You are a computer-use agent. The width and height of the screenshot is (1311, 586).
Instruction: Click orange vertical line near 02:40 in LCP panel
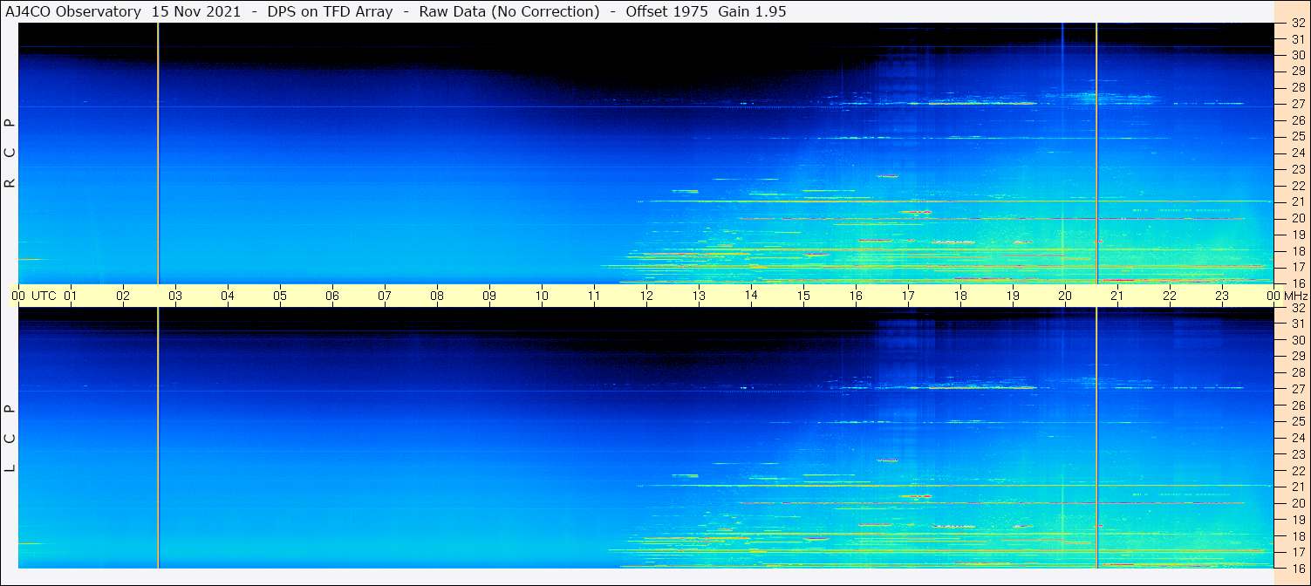(x=158, y=438)
